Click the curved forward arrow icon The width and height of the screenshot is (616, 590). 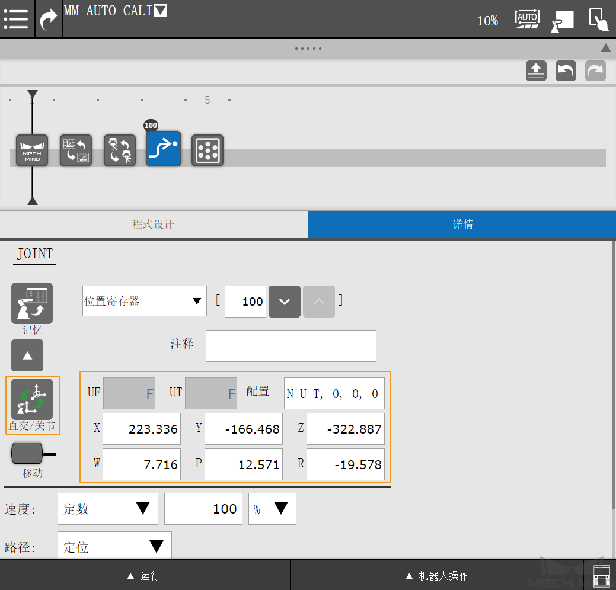(49, 20)
